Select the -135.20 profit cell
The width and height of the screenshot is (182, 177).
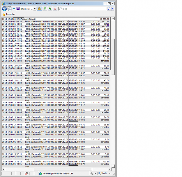pos(106,46)
